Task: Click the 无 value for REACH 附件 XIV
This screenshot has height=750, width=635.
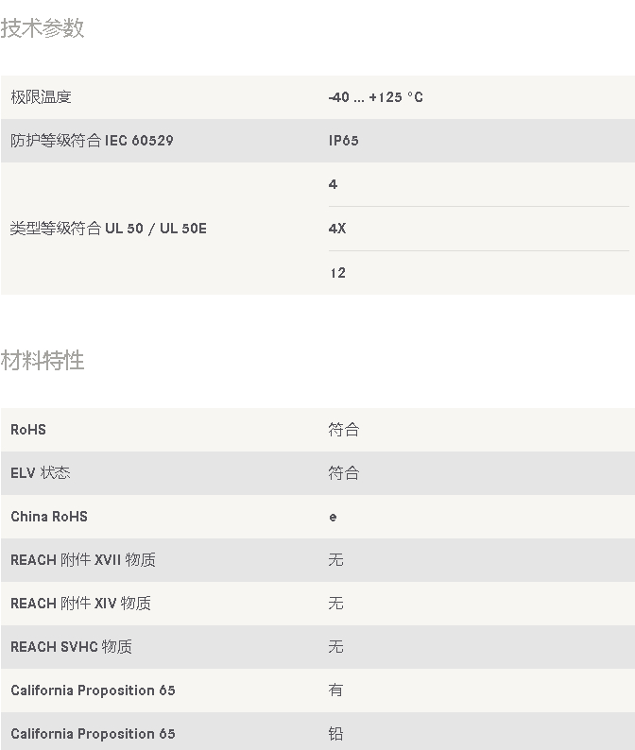Action: coord(335,604)
